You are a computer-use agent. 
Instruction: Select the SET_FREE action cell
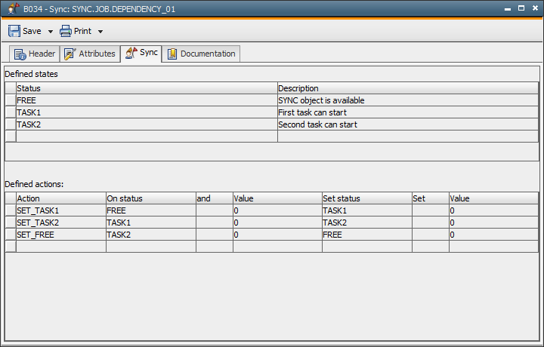click(61, 235)
